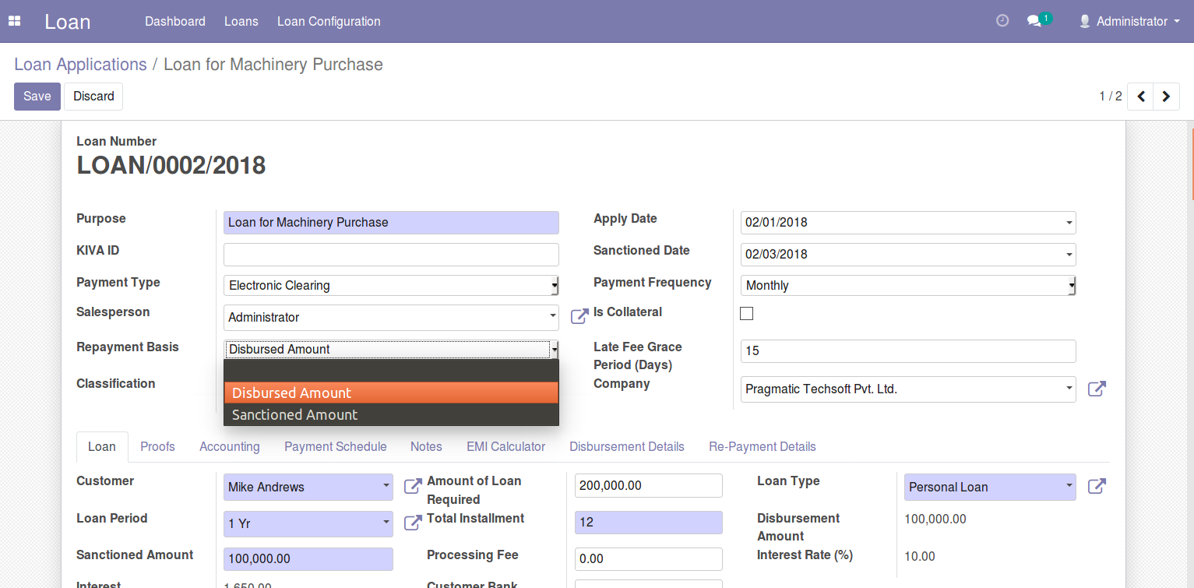Switch to the Notes tab
This screenshot has width=1194, height=588.
coord(426,447)
